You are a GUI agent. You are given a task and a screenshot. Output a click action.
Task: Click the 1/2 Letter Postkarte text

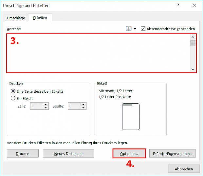coord(115,97)
